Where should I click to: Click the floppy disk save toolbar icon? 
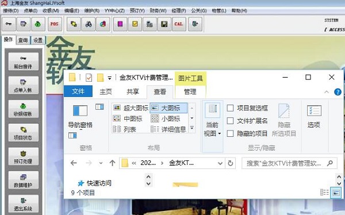(x=164, y=24)
